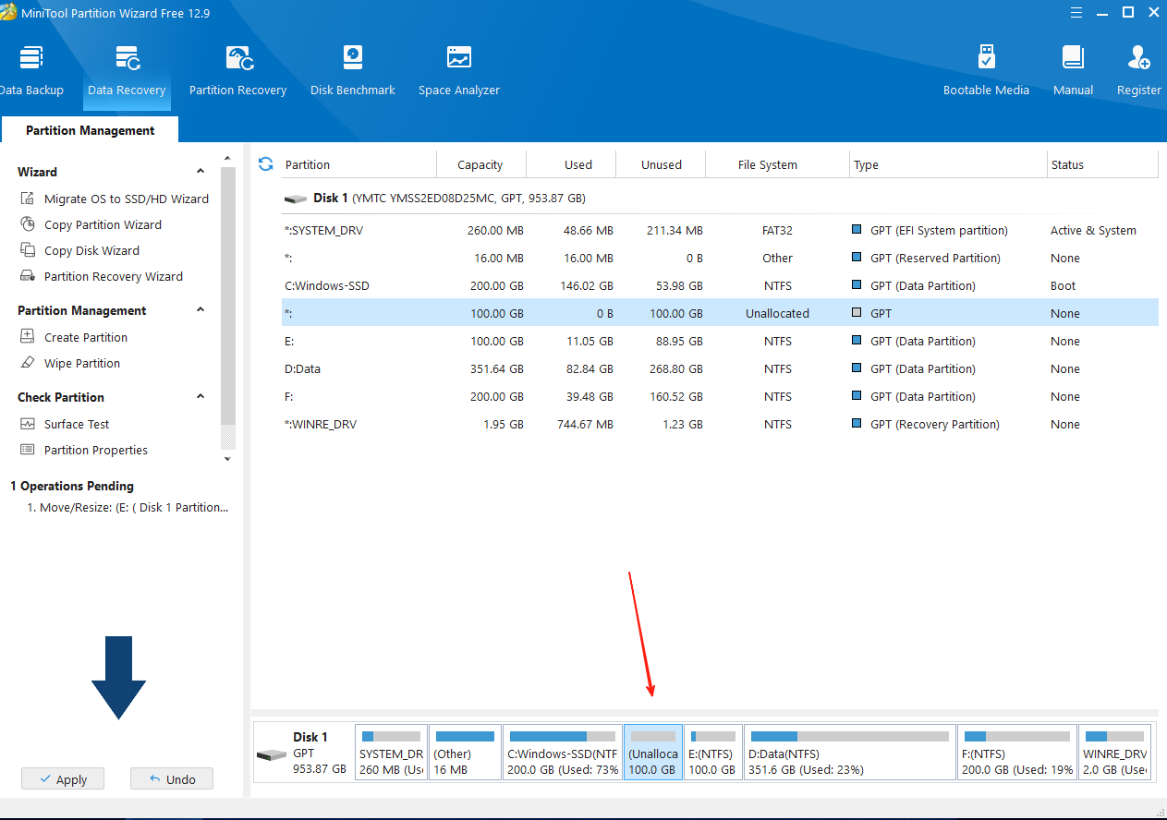Click the FAT32 file system cell
This screenshot has height=820, width=1167.
[777, 230]
